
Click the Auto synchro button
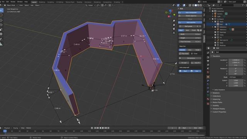click(x=190, y=22)
